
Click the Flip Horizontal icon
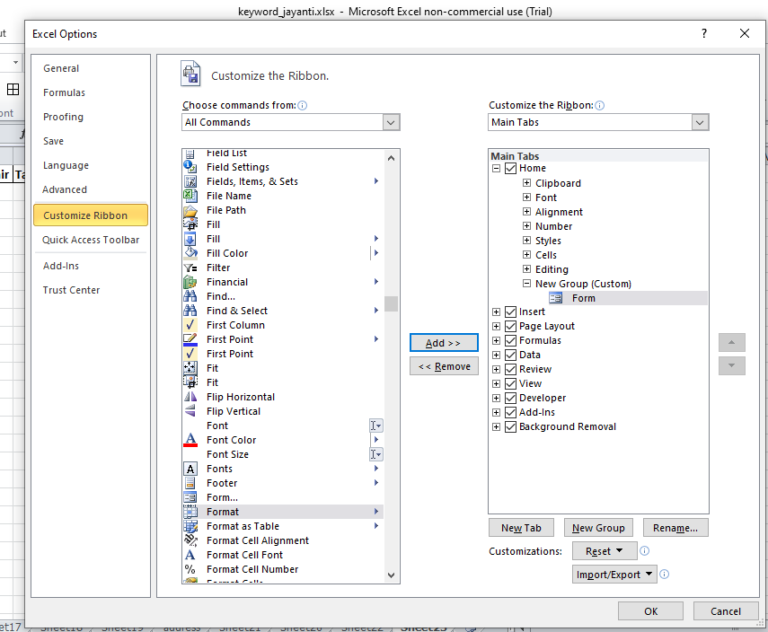[x=190, y=397]
